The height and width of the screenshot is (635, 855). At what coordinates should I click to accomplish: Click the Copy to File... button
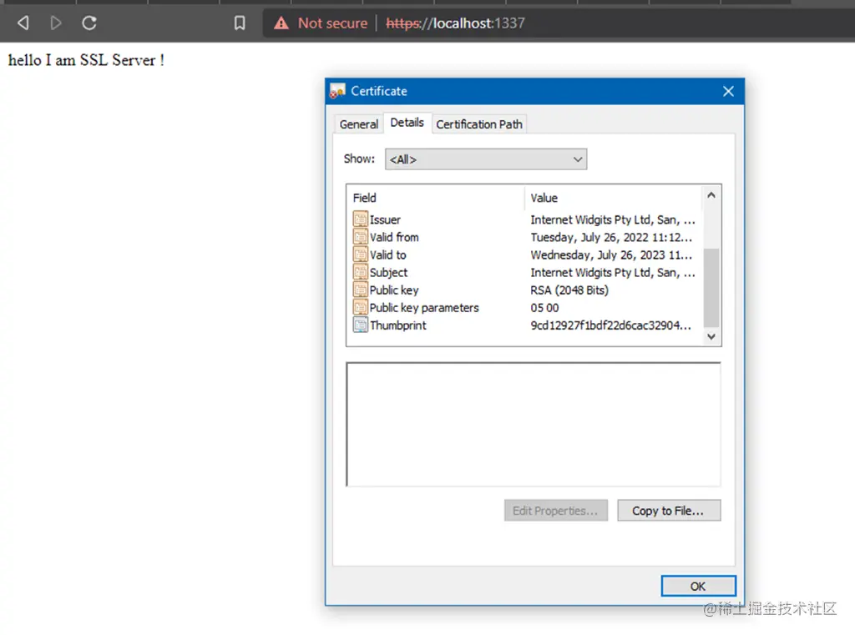669,511
